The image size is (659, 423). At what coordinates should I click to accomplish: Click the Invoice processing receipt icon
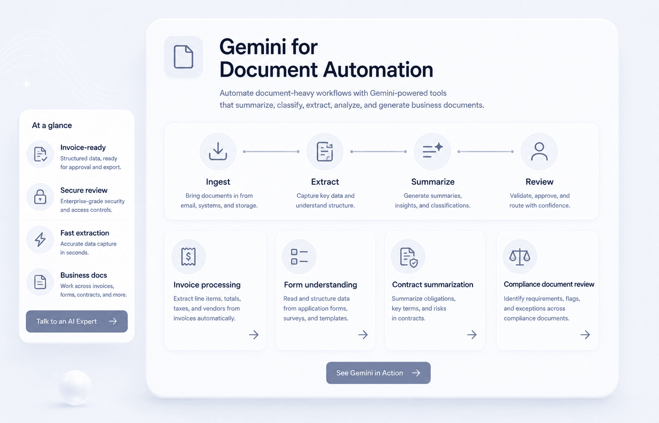pos(189,257)
